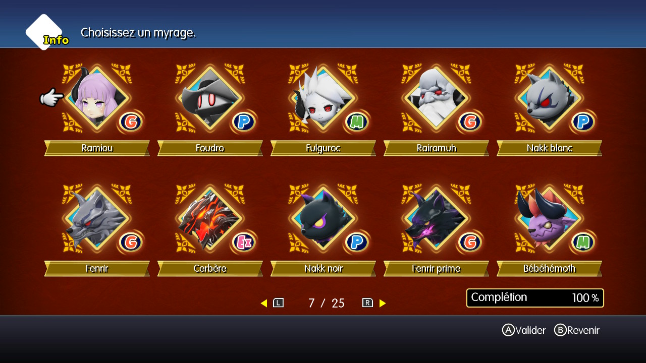
Task: Click the Info diamond icon
Action: point(44,32)
